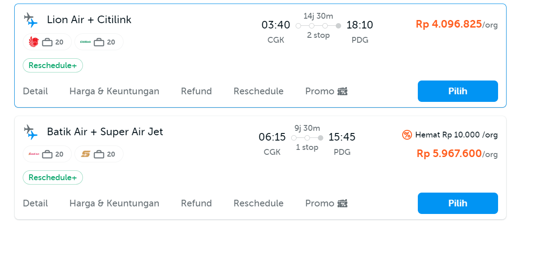Click the Reschedule+ badge on first flight
Image resolution: width=544 pixels, height=266 pixels.
tap(53, 65)
